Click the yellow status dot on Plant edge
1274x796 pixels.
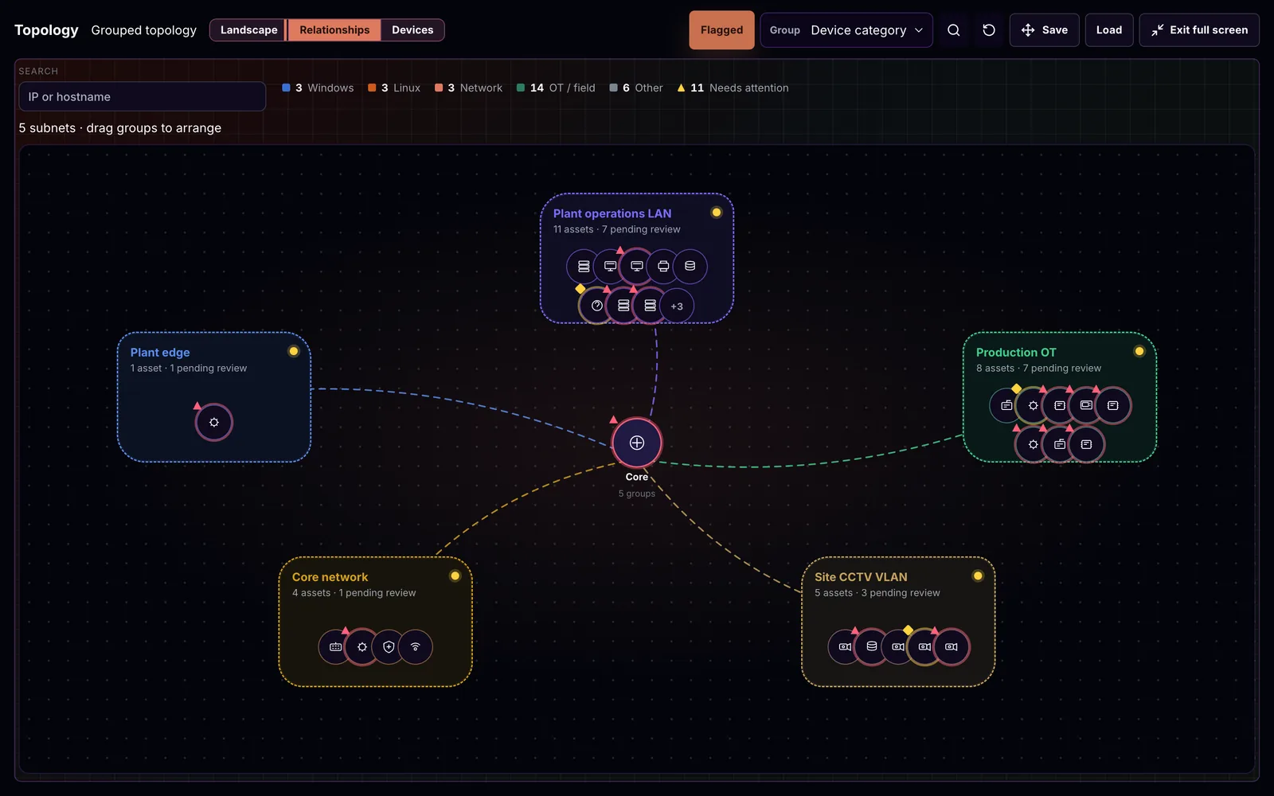point(294,351)
